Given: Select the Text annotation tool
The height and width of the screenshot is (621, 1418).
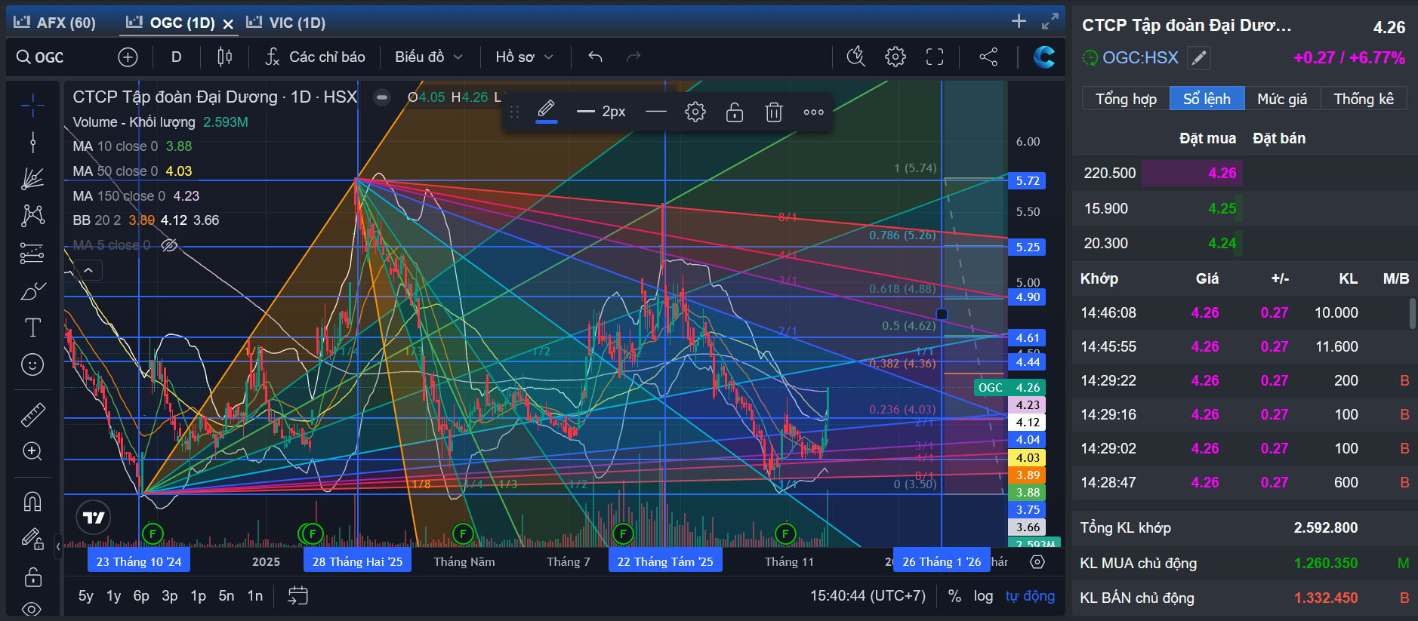Looking at the screenshot, I should [x=32, y=327].
